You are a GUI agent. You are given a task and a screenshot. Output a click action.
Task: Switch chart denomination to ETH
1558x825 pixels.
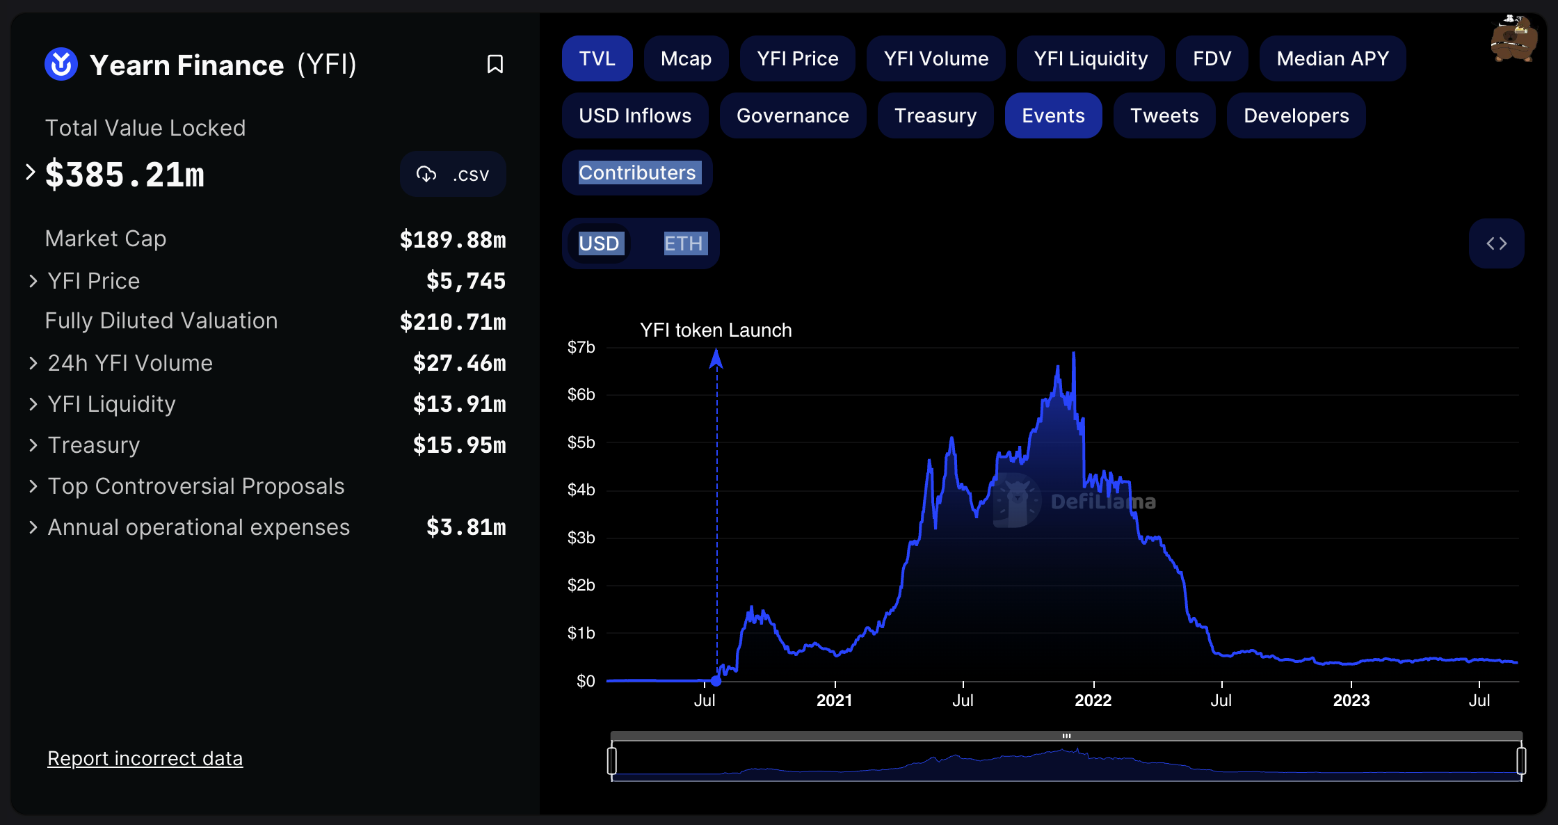[x=684, y=243]
